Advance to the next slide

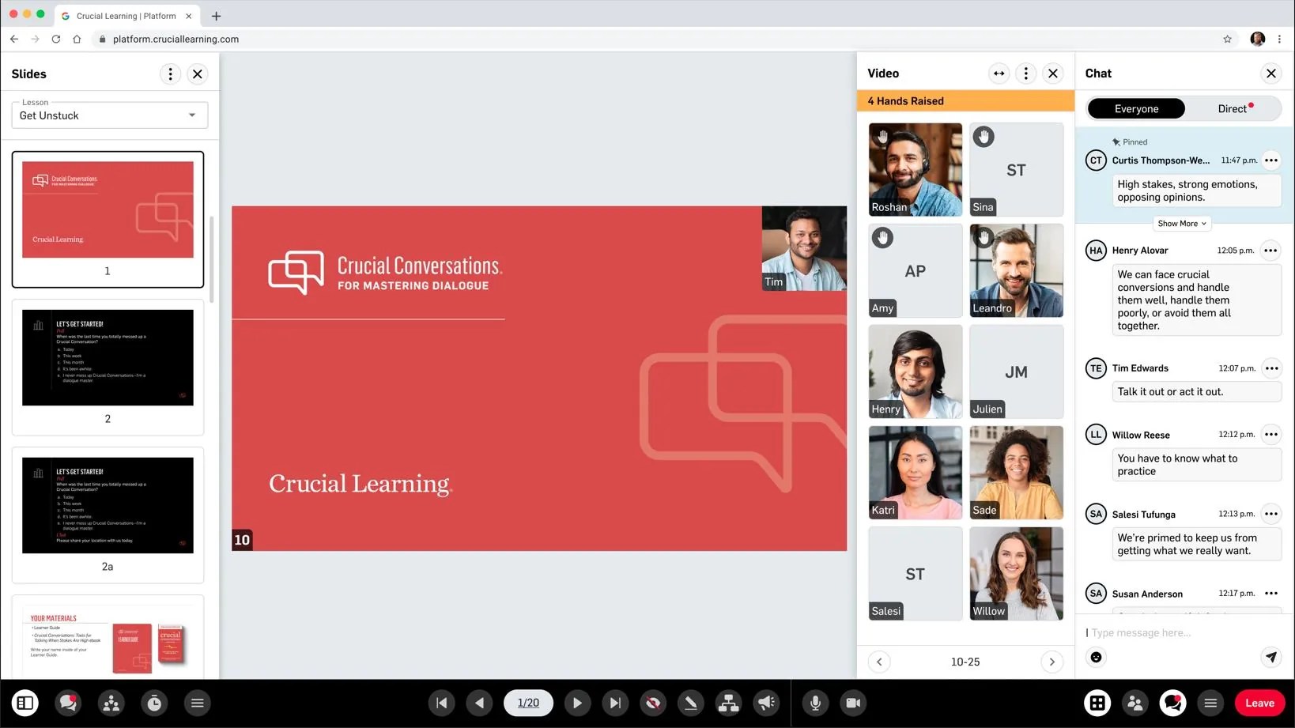click(577, 702)
